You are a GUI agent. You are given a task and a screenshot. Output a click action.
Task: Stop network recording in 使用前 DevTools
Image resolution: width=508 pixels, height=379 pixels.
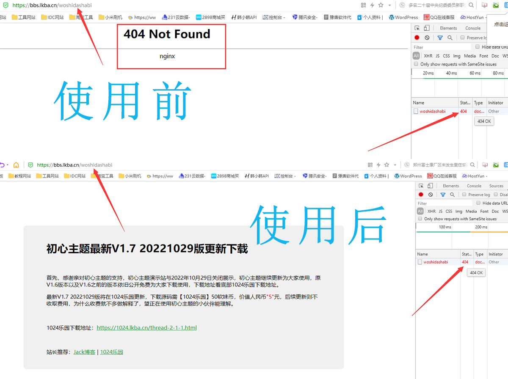[x=417, y=38]
